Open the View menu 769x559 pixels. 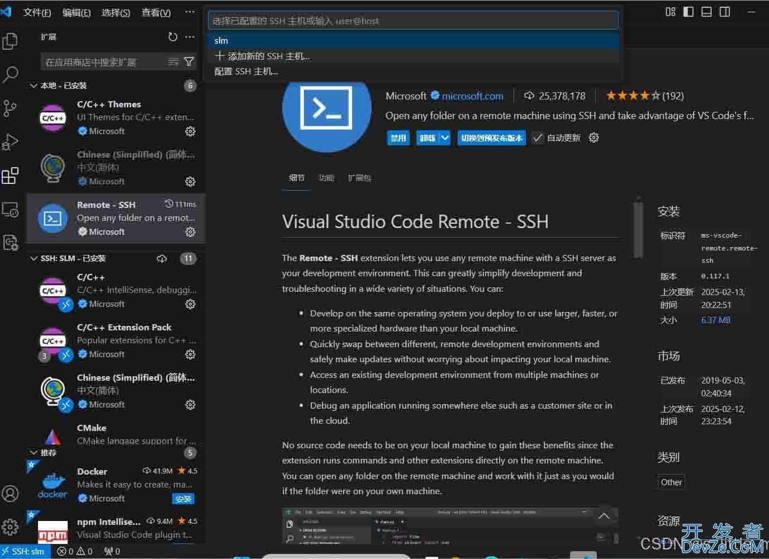[x=156, y=12]
